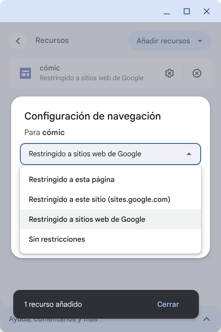Remove the cómic resource with the X icon
This screenshot has height=332, width=221.
[197, 73]
